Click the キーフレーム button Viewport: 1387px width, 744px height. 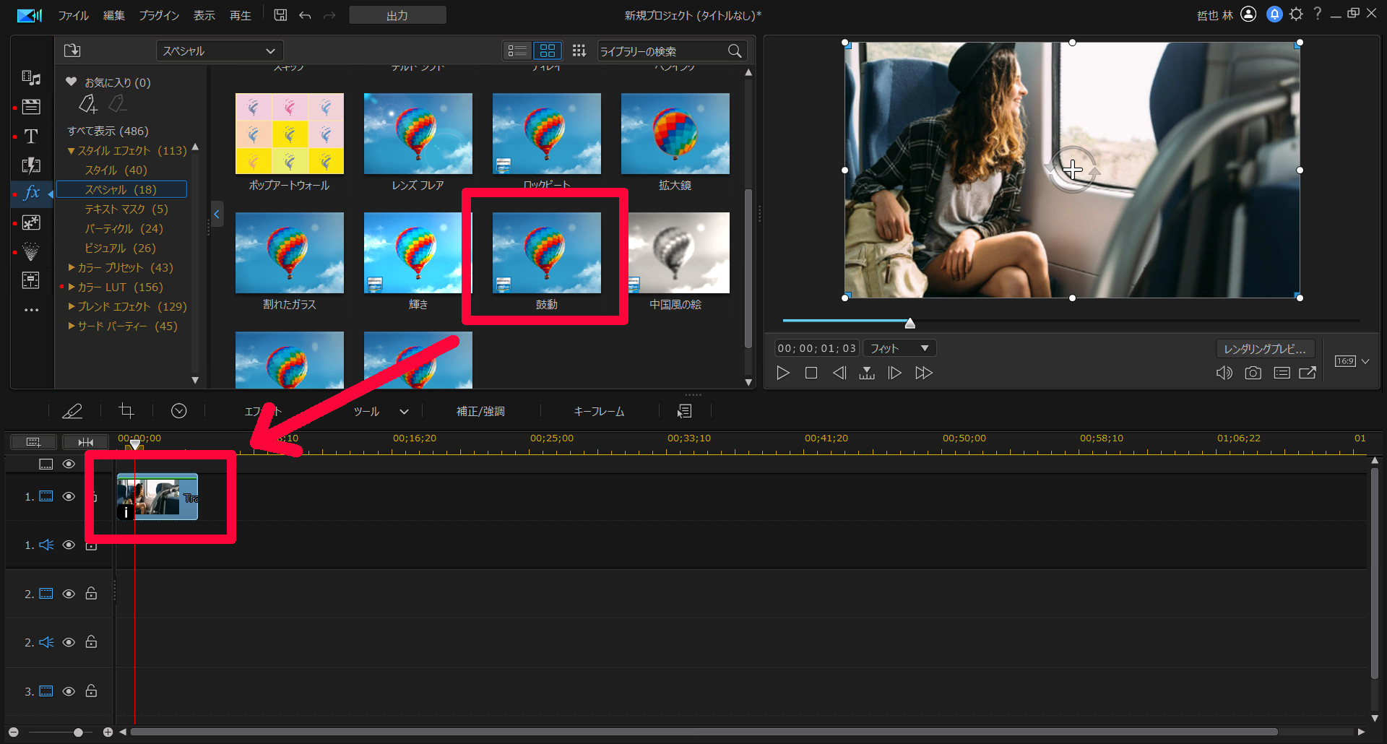pyautogui.click(x=599, y=411)
